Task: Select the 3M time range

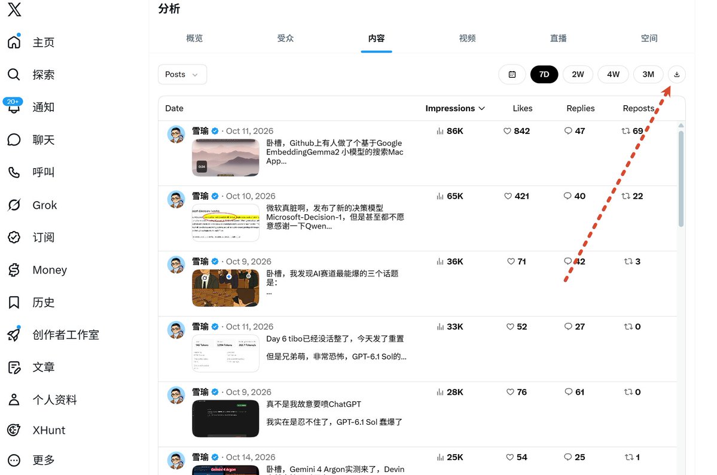Action: click(648, 75)
